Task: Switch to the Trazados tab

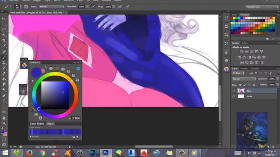Action: click(255, 69)
